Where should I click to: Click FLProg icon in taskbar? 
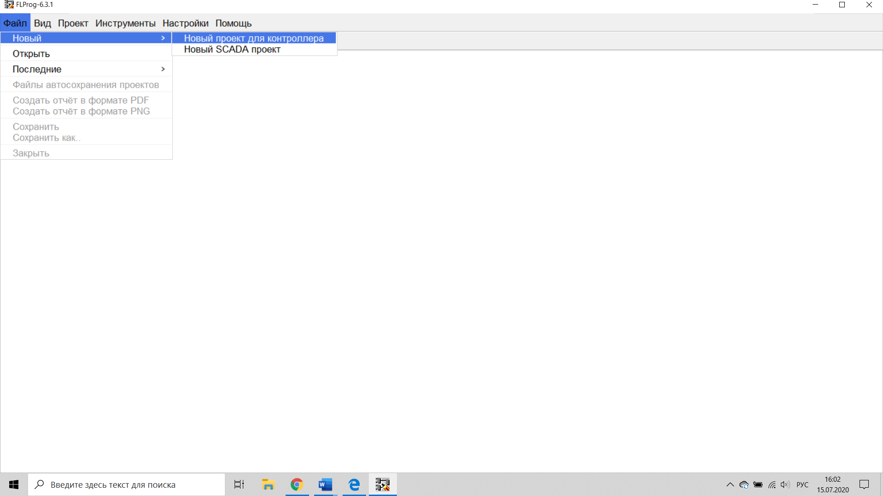382,485
